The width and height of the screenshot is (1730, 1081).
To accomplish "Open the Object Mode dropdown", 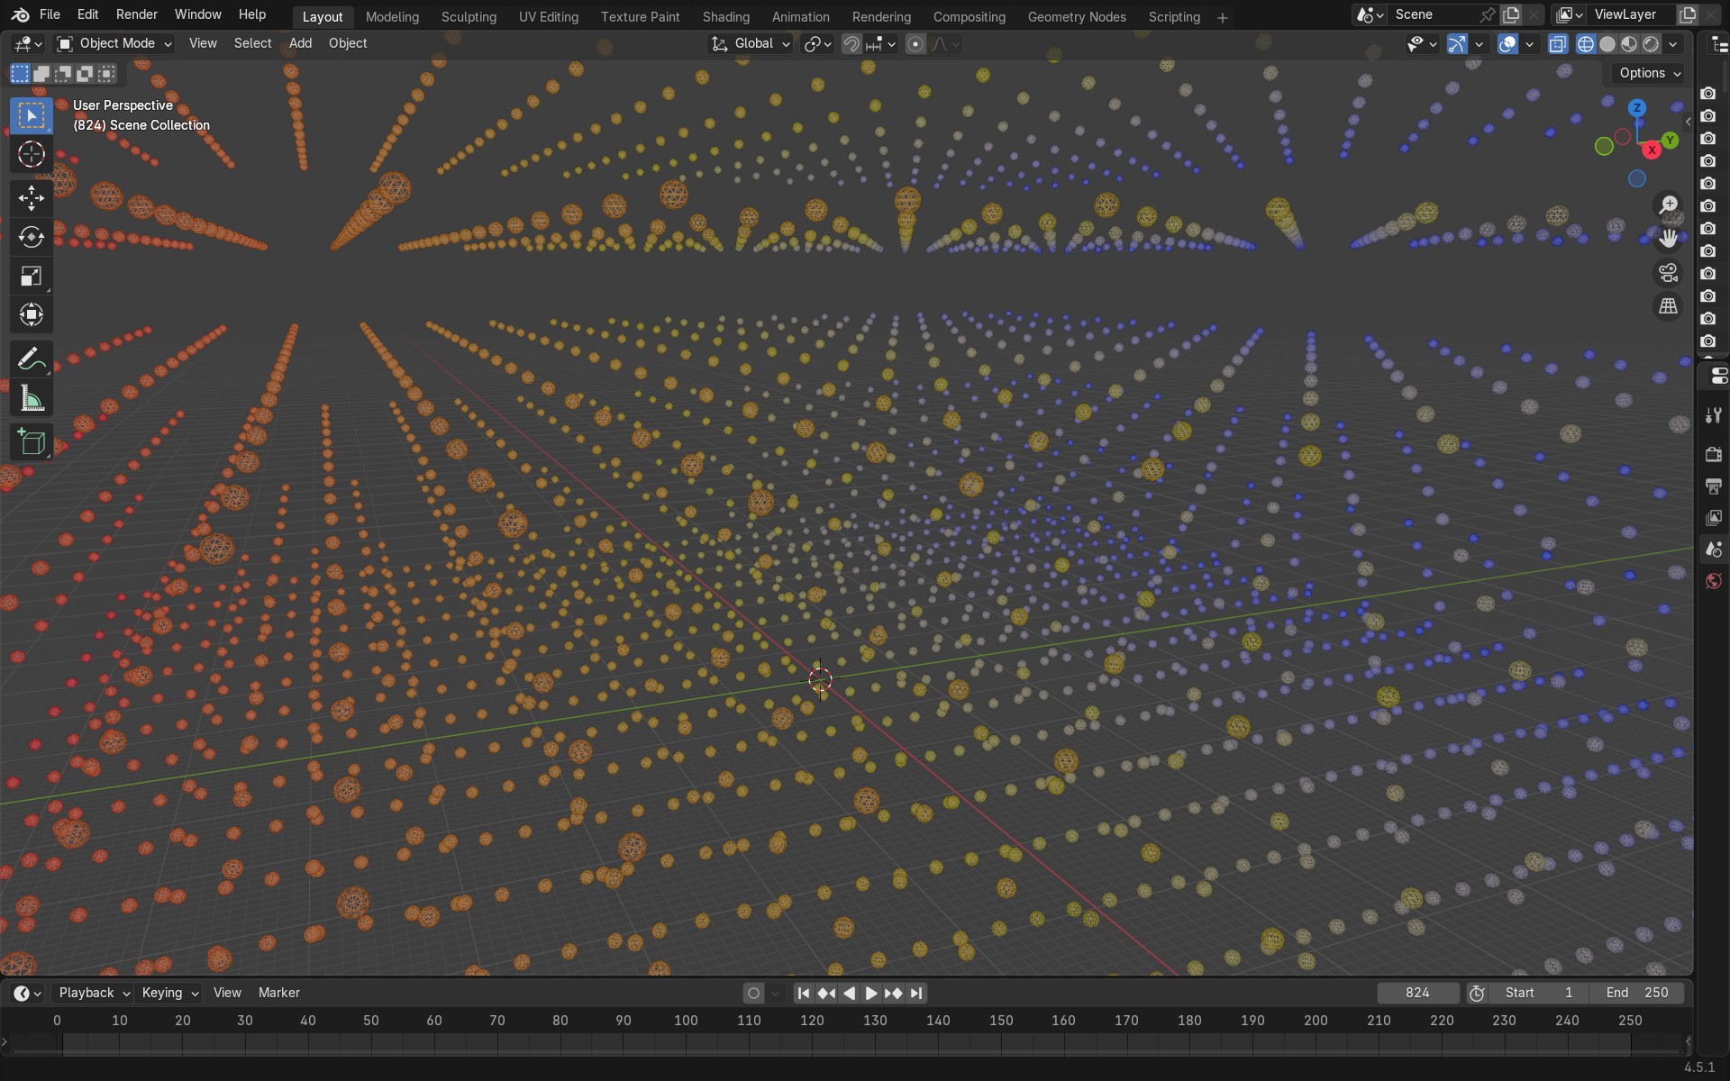I will pyautogui.click(x=113, y=43).
